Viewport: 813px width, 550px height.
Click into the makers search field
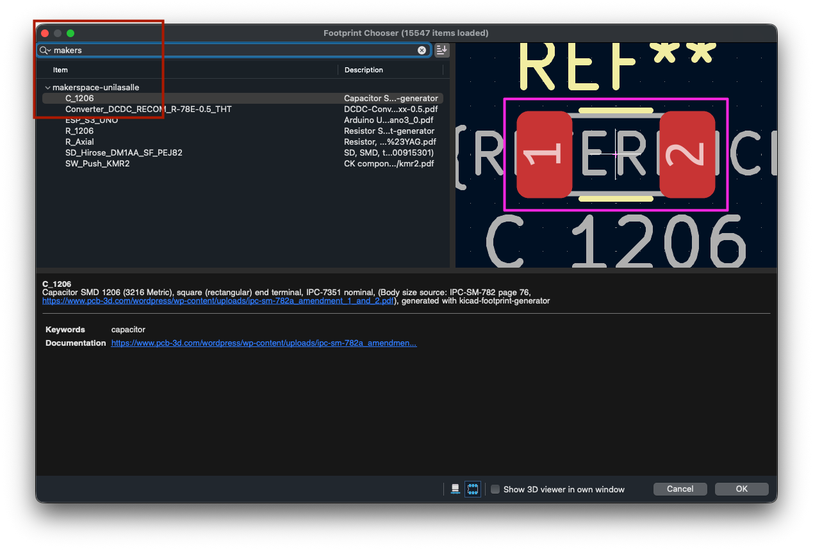click(x=231, y=50)
